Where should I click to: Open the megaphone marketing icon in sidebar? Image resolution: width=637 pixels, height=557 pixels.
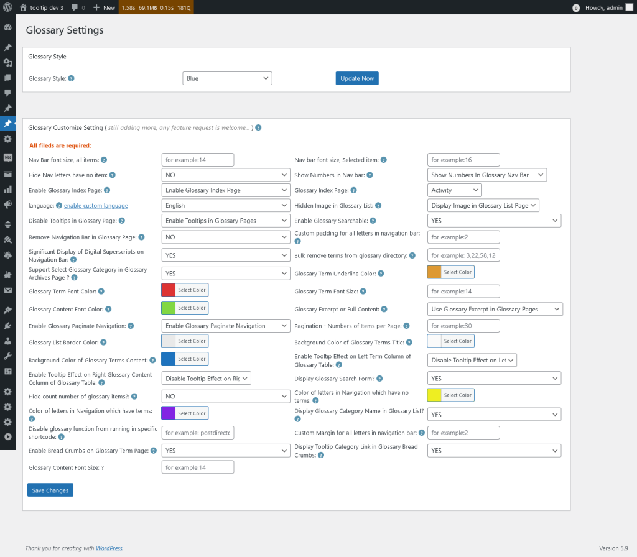pyautogui.click(x=7, y=204)
